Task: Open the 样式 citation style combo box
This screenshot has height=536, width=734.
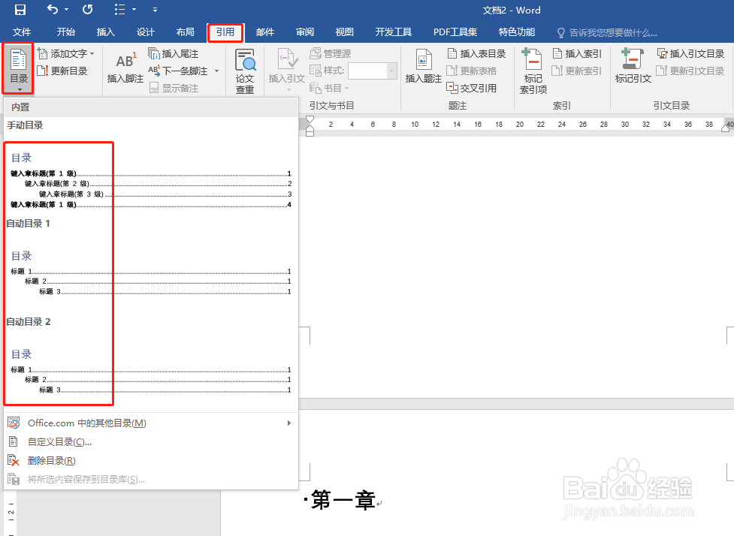Action: click(x=373, y=71)
